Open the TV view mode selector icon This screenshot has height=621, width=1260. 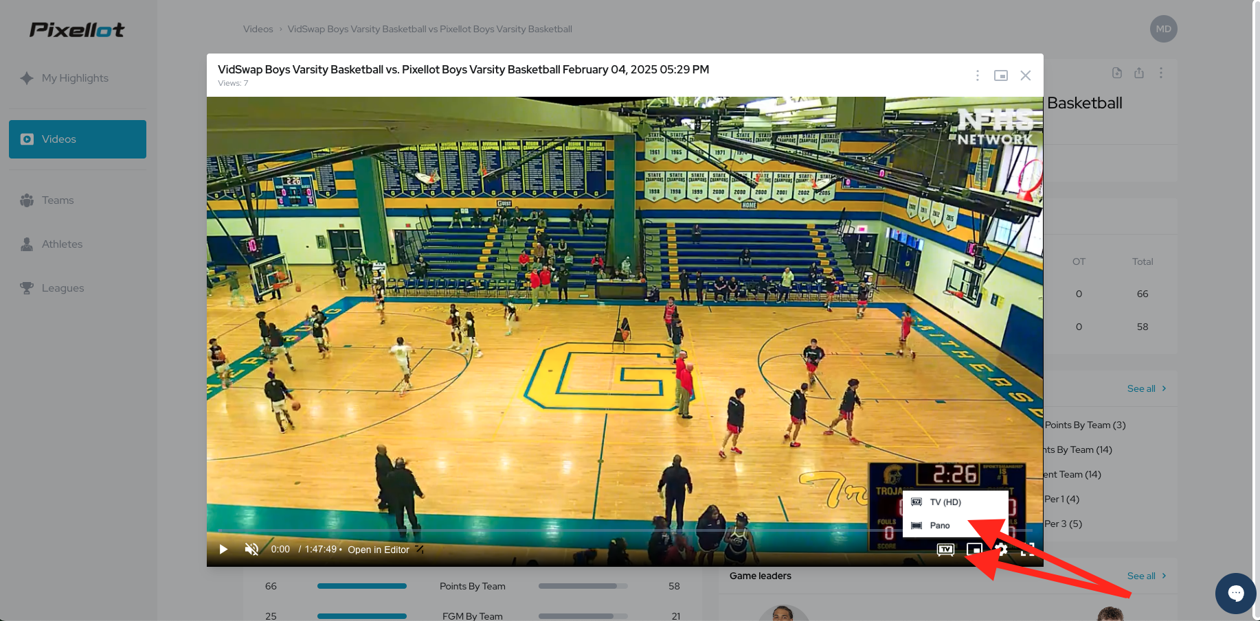[946, 550]
